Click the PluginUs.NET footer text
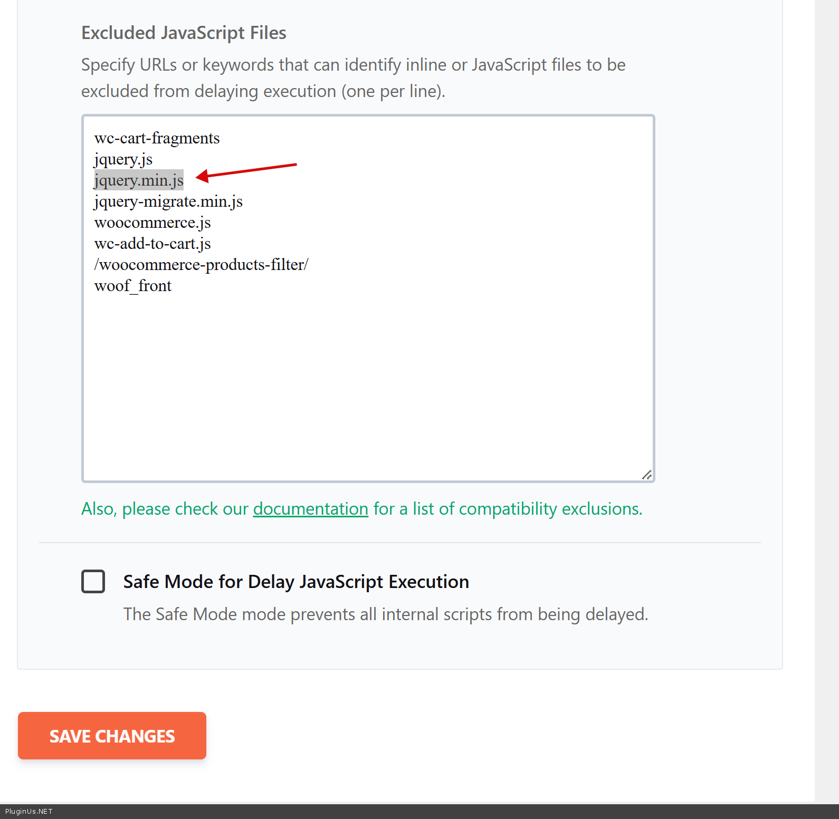Viewport: 839px width, 819px height. pyautogui.click(x=29, y=812)
